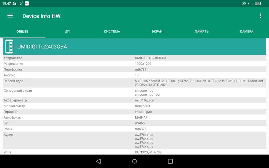Tap the Google G icon in status bar
The height and width of the screenshot is (168, 269).
point(15,3)
